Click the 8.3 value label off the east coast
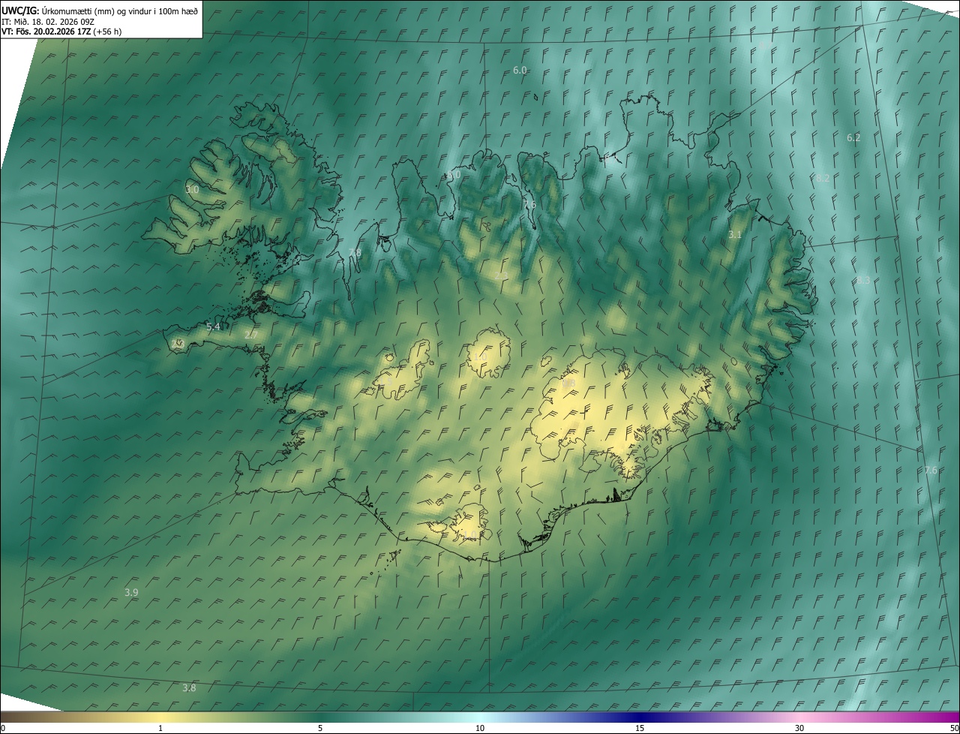Viewport: 960px width, 734px height. pos(863,280)
